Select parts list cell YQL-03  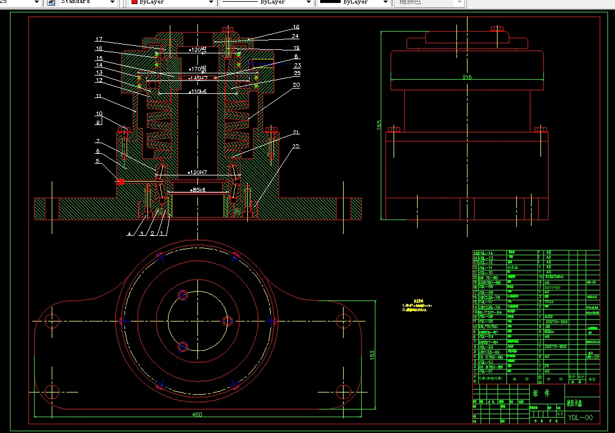click(x=486, y=347)
